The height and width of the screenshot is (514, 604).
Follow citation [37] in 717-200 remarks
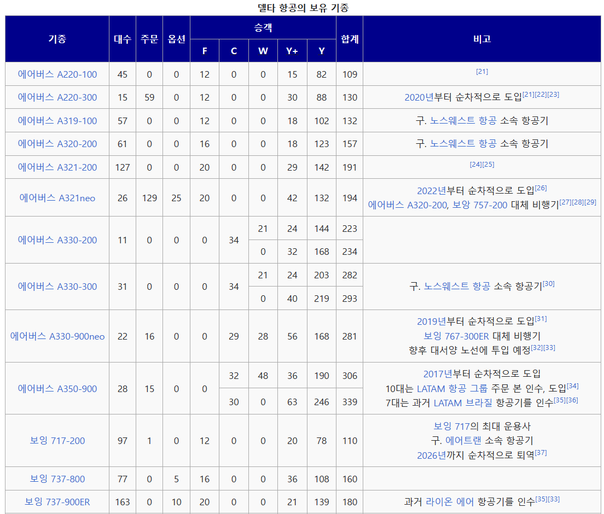tap(541, 453)
